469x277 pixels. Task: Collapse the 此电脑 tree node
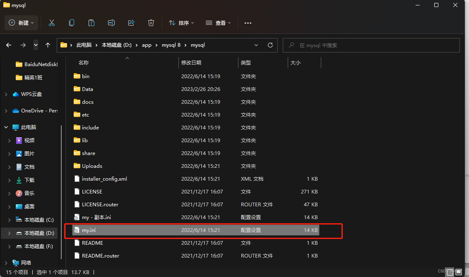point(6,127)
